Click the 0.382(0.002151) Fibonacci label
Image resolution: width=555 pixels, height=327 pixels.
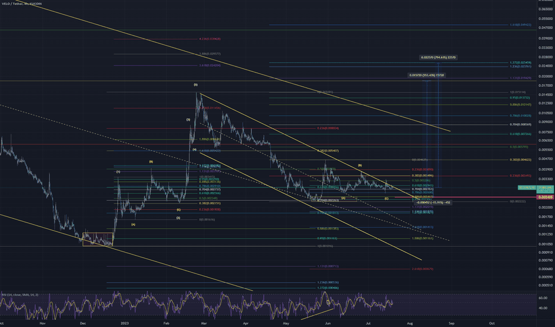coord(210,203)
